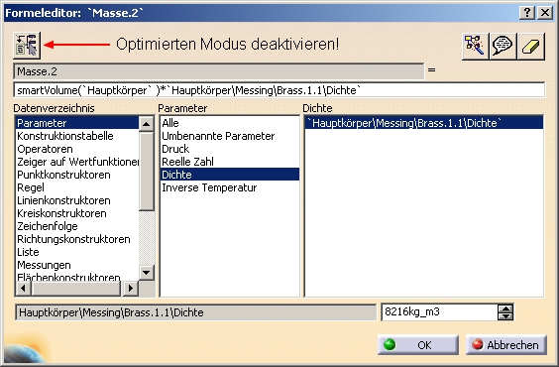Click the Datenverzeichnis scroll left arrow
Viewport: 559px width, 367px height.
click(24, 288)
